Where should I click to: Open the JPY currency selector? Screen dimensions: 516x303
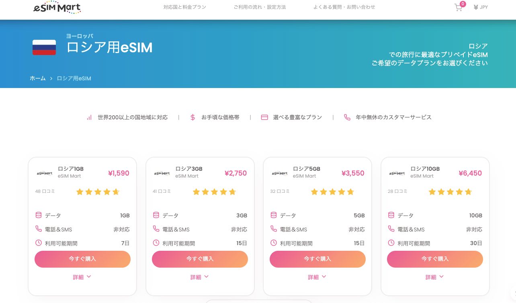(x=481, y=7)
